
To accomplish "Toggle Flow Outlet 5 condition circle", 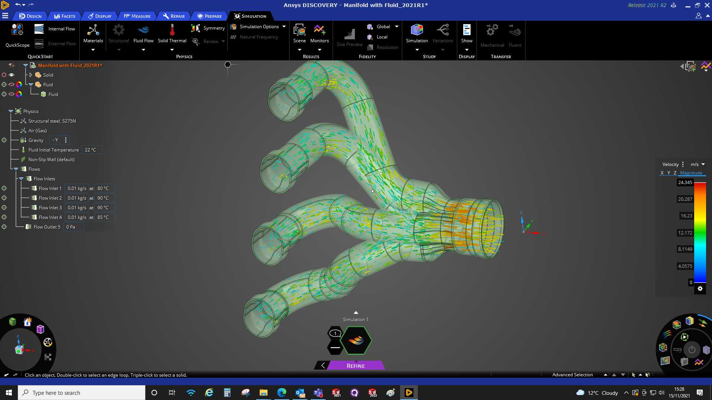I will coord(4,227).
